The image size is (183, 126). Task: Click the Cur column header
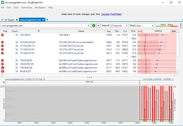point(125,31)
